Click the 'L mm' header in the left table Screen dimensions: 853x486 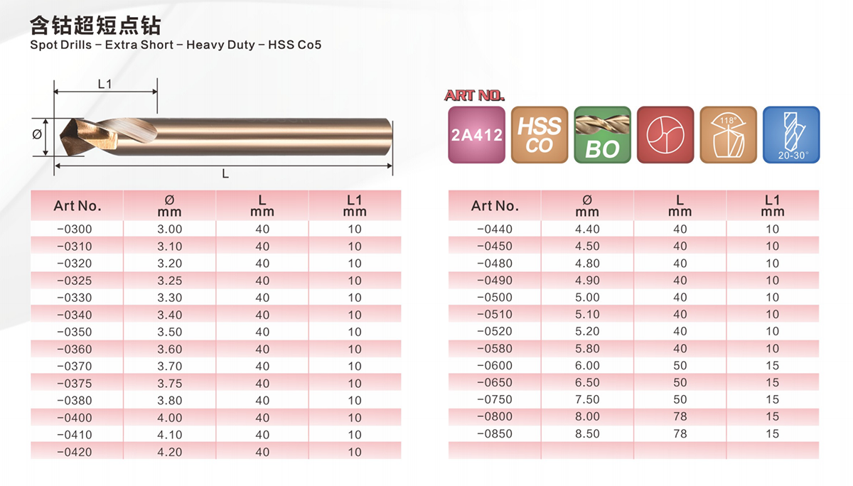tap(262, 206)
